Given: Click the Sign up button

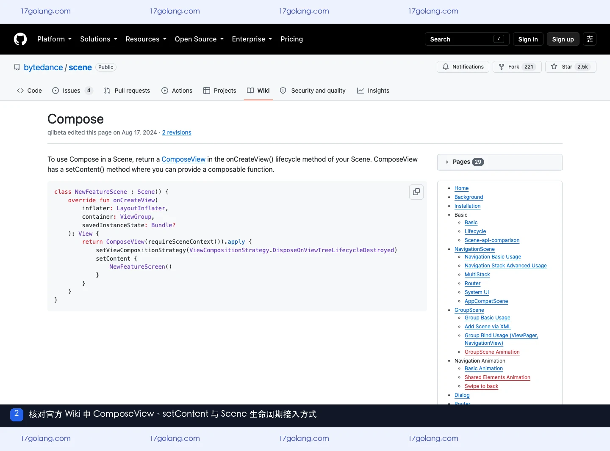Looking at the screenshot, I should pos(563,39).
